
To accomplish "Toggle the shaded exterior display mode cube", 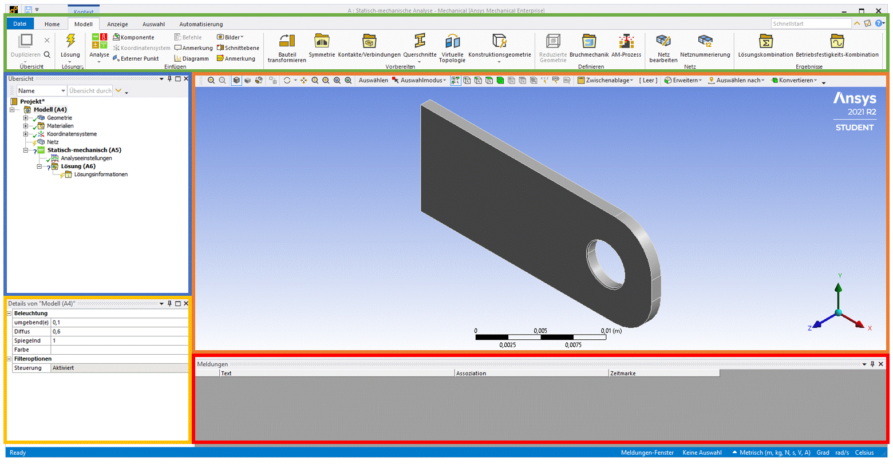I will pos(236,81).
